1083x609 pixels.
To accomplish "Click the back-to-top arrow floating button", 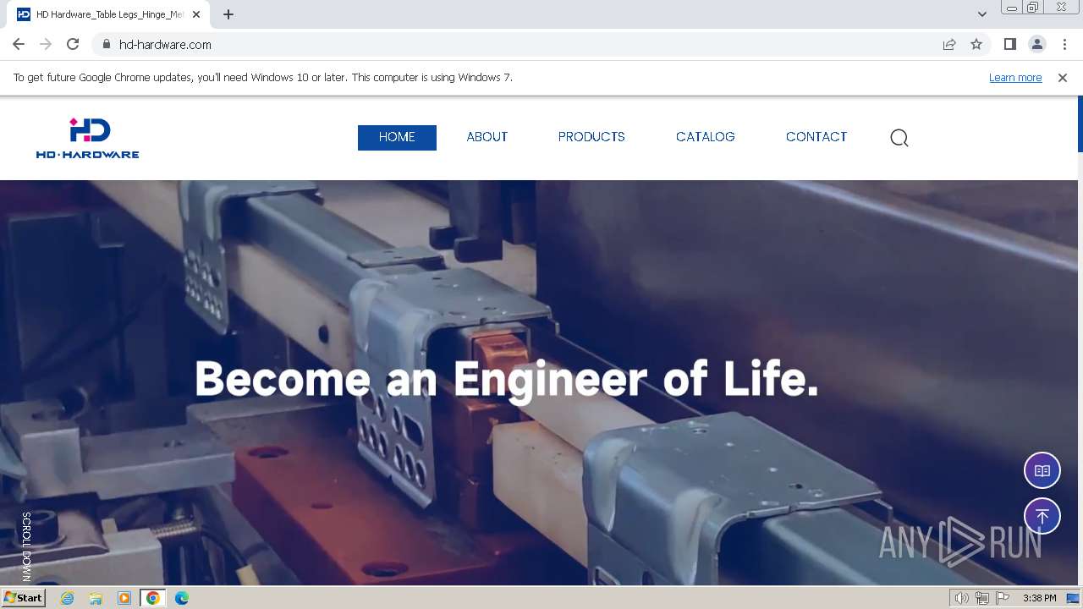I will 1042,516.
